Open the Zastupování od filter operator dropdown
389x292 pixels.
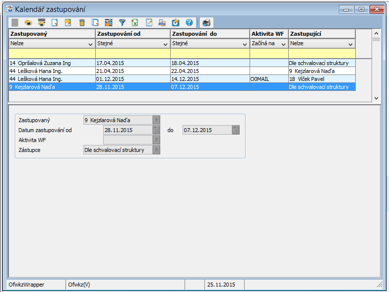165,44
